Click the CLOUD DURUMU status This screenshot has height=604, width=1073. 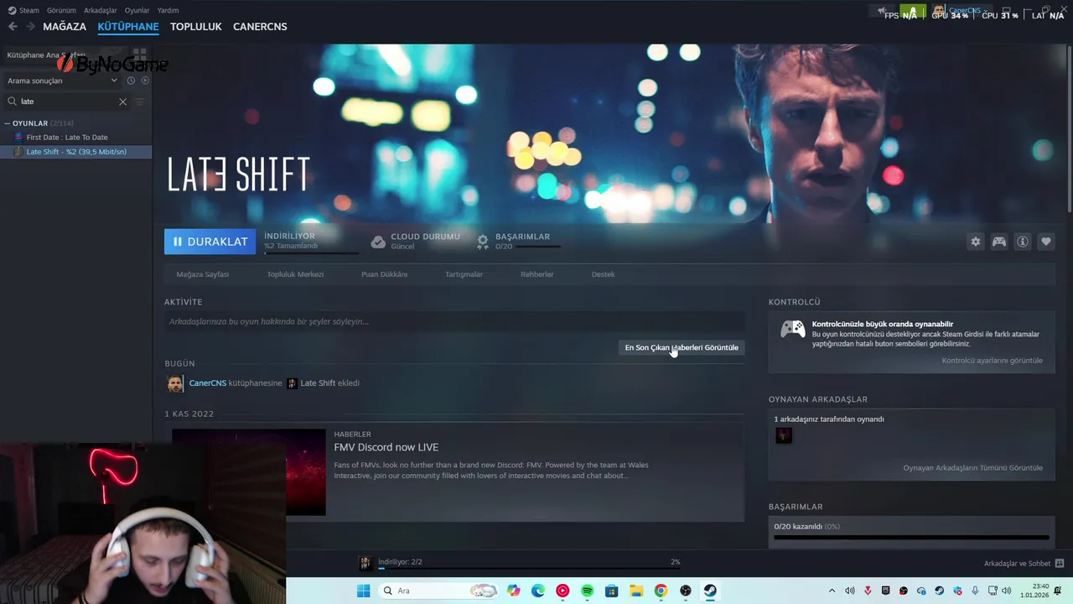click(416, 242)
